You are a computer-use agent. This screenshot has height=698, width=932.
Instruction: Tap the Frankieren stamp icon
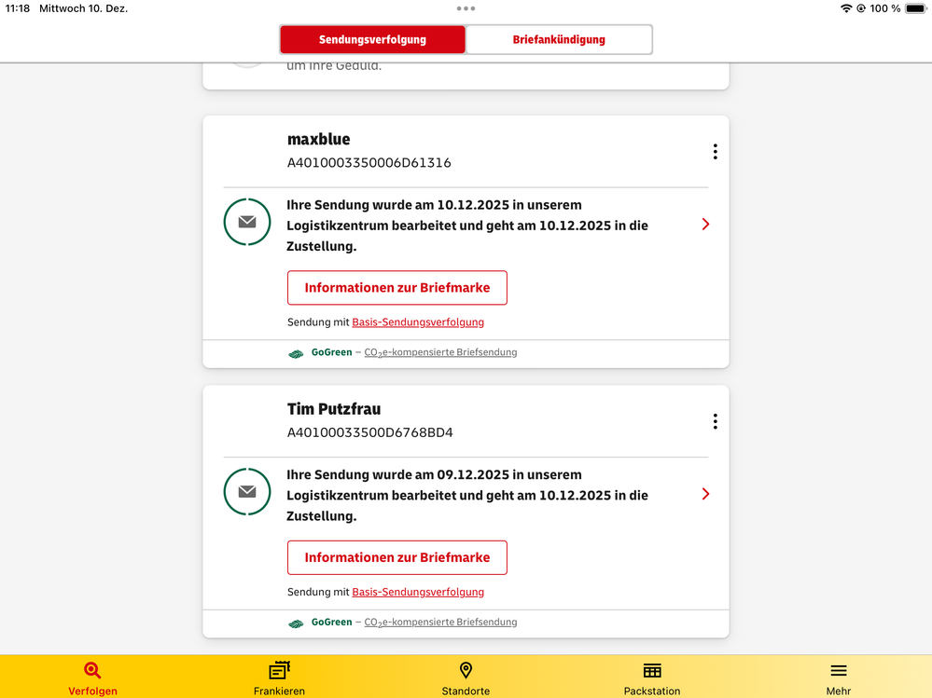coord(279,671)
